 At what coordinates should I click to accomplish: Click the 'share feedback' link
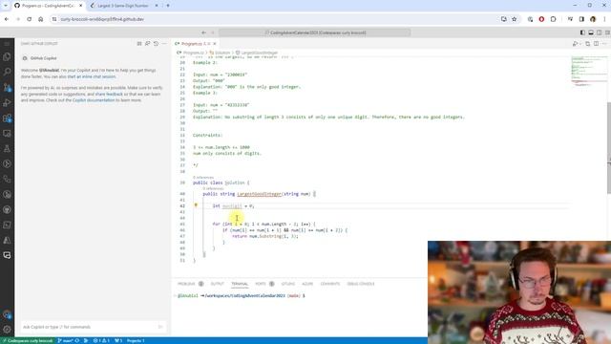(x=109, y=94)
